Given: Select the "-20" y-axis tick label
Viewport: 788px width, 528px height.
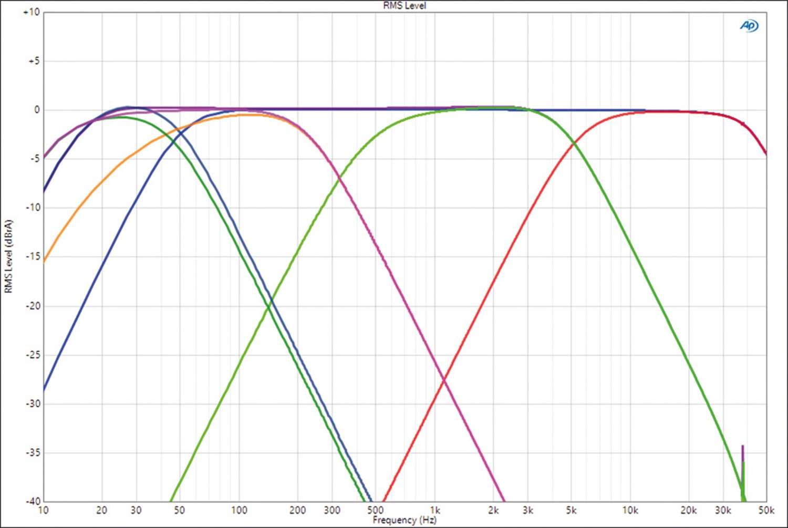Looking at the screenshot, I should [32, 306].
